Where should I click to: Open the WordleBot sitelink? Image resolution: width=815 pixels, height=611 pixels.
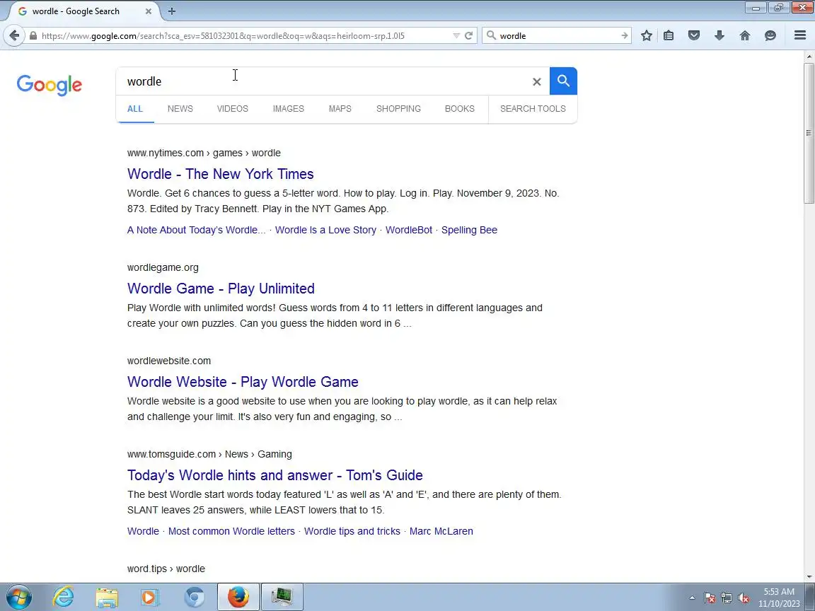pos(408,230)
